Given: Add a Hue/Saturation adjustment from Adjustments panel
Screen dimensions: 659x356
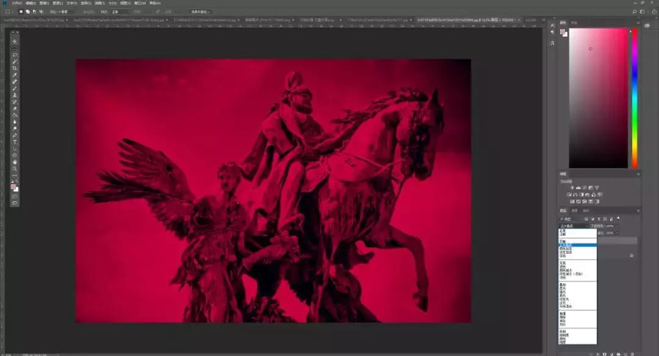Looking at the screenshot, I should click(x=569, y=195).
